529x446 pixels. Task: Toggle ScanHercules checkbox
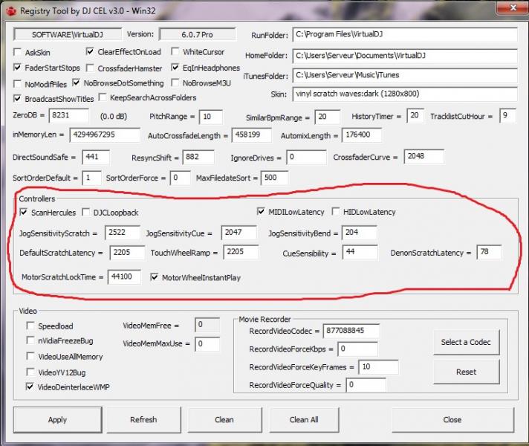pos(24,212)
